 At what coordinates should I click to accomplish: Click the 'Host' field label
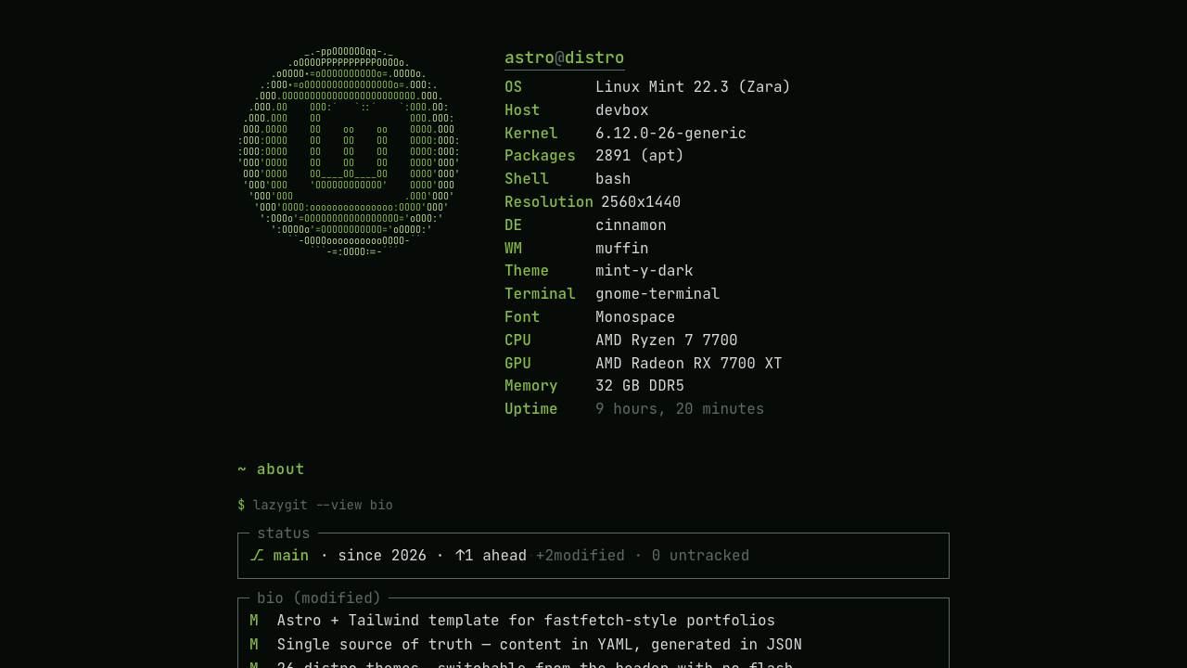(x=522, y=110)
